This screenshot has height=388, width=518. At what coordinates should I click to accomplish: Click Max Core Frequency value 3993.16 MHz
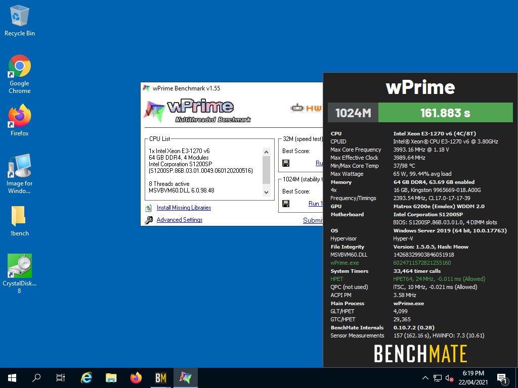point(421,150)
